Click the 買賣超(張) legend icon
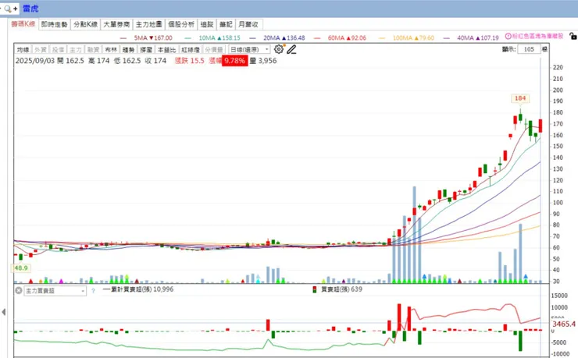Screen dimensions: 578x358 [x=315, y=289]
